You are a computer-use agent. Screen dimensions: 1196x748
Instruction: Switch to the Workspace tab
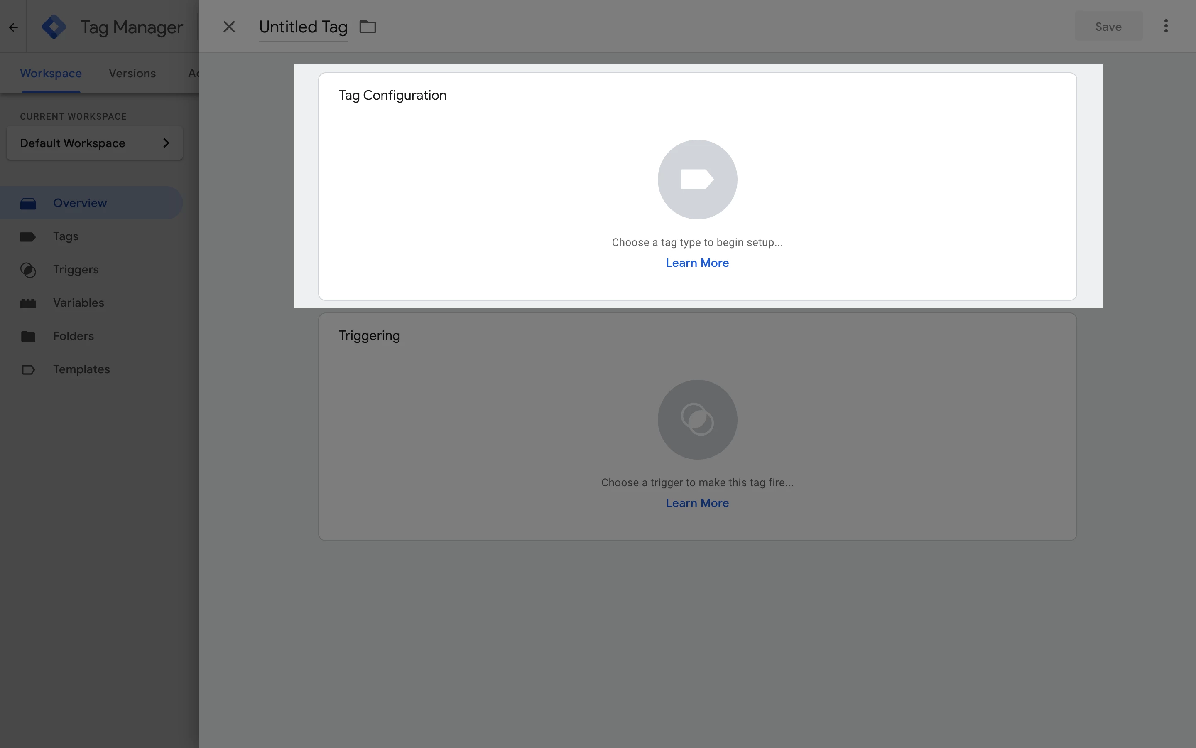pyautogui.click(x=50, y=73)
